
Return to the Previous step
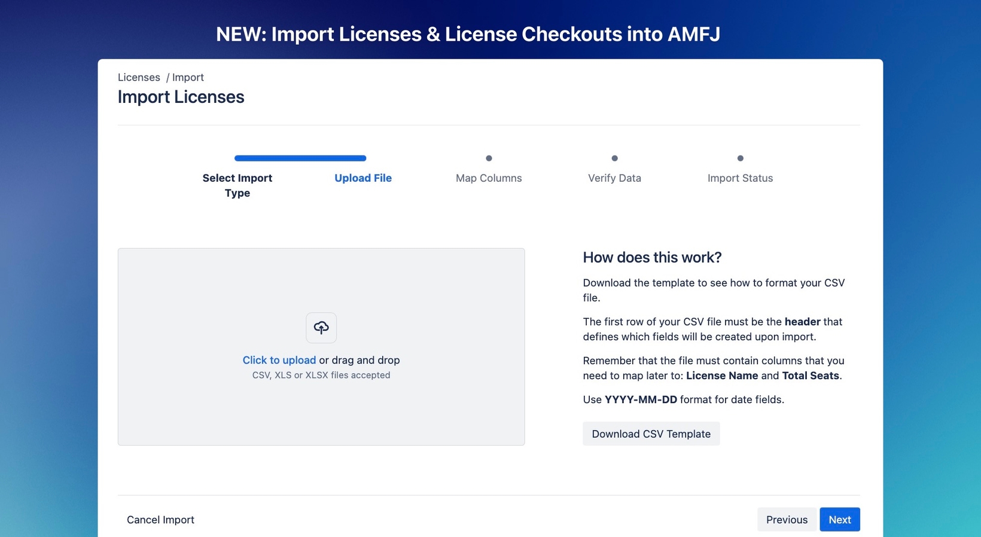pyautogui.click(x=787, y=520)
